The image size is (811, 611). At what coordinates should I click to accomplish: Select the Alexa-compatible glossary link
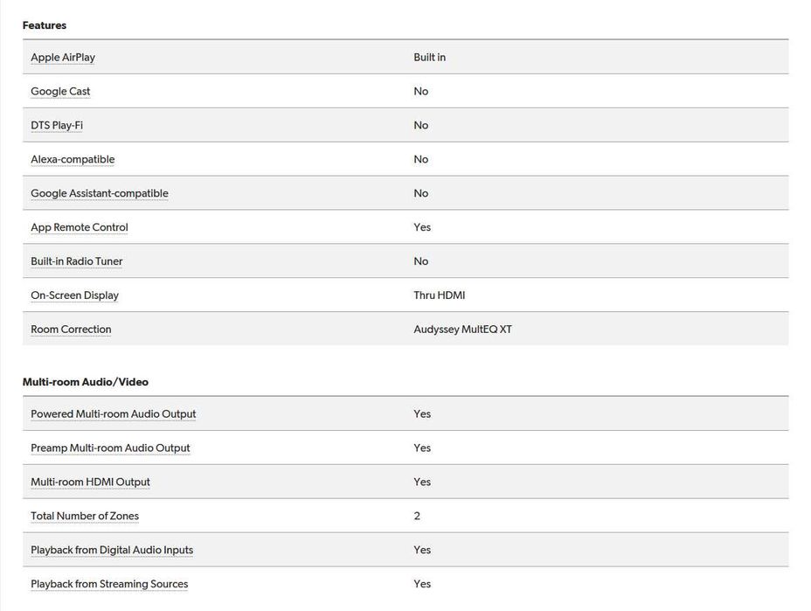73,160
